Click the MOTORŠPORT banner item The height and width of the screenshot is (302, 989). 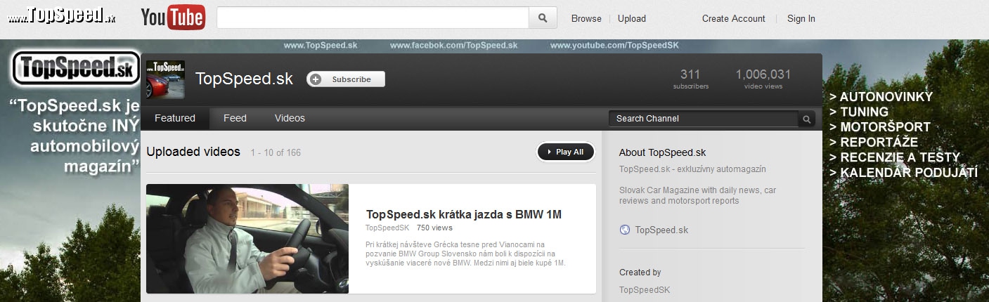(x=880, y=127)
